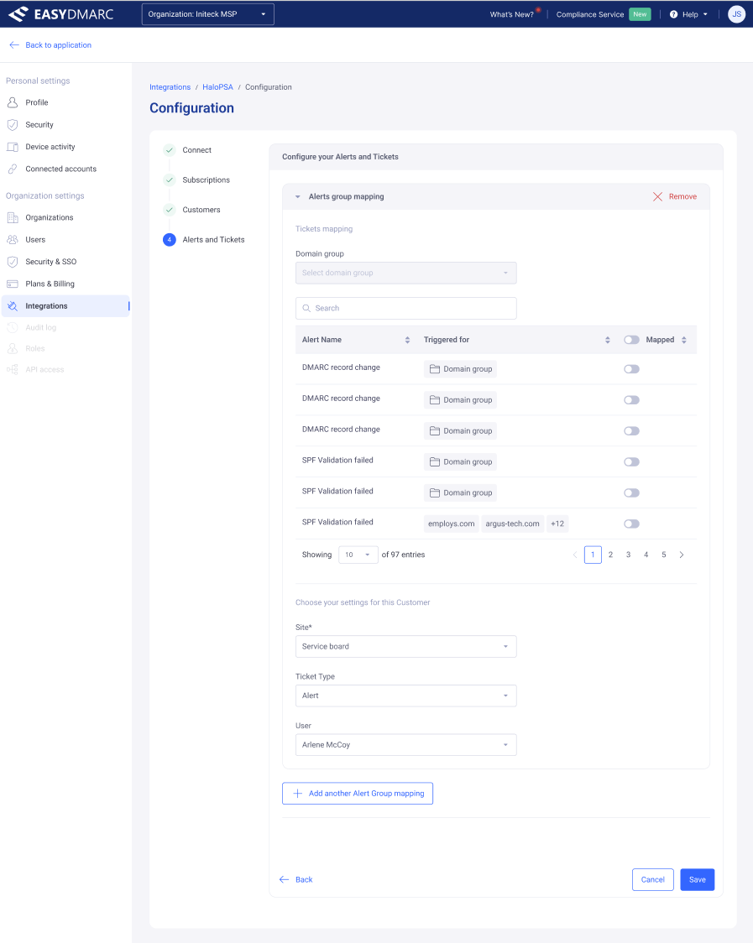
Task: Open the Select domain group dropdown
Action: click(x=405, y=273)
